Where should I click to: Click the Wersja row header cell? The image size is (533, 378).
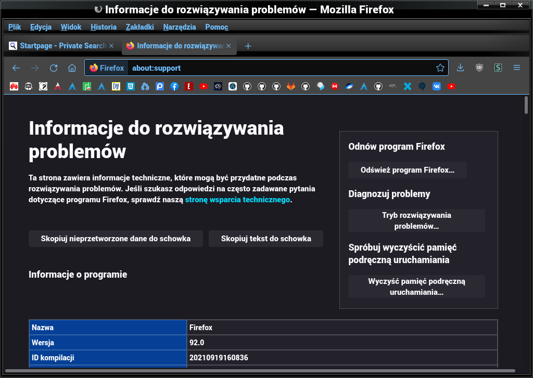point(108,343)
